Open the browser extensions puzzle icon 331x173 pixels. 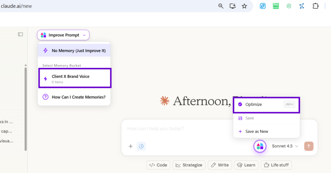coord(315,6)
